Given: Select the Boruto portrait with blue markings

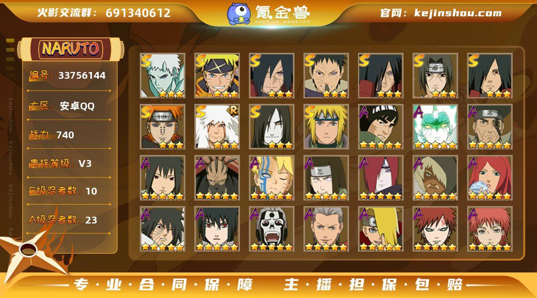Looking at the screenshot, I should pyautogui.click(x=271, y=178).
